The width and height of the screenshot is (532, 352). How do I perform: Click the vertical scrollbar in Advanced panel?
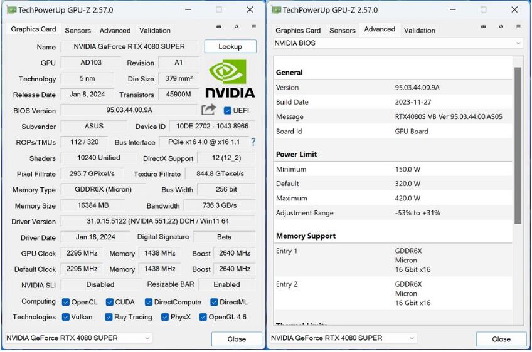[x=518, y=146]
